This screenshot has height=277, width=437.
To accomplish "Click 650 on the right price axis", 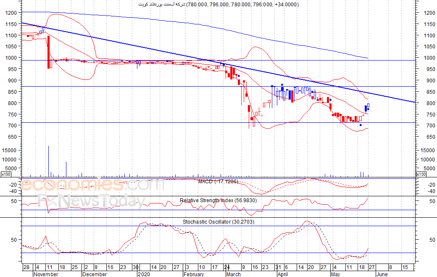I will pos(431,137).
